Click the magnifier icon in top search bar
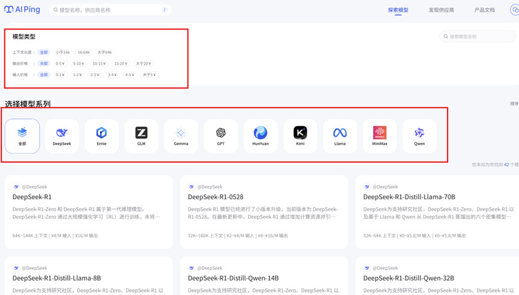Viewport: 519px width, 295px height. coord(56,10)
